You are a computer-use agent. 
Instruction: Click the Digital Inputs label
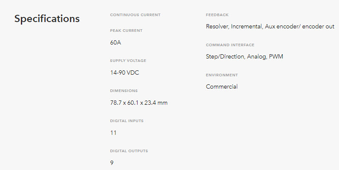(126, 121)
